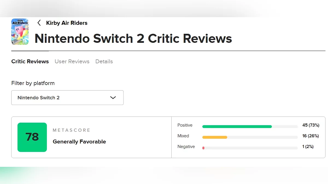Viewport: 328px width, 184px height.
Task: Click the Generally Favorable score description
Action: (x=79, y=141)
